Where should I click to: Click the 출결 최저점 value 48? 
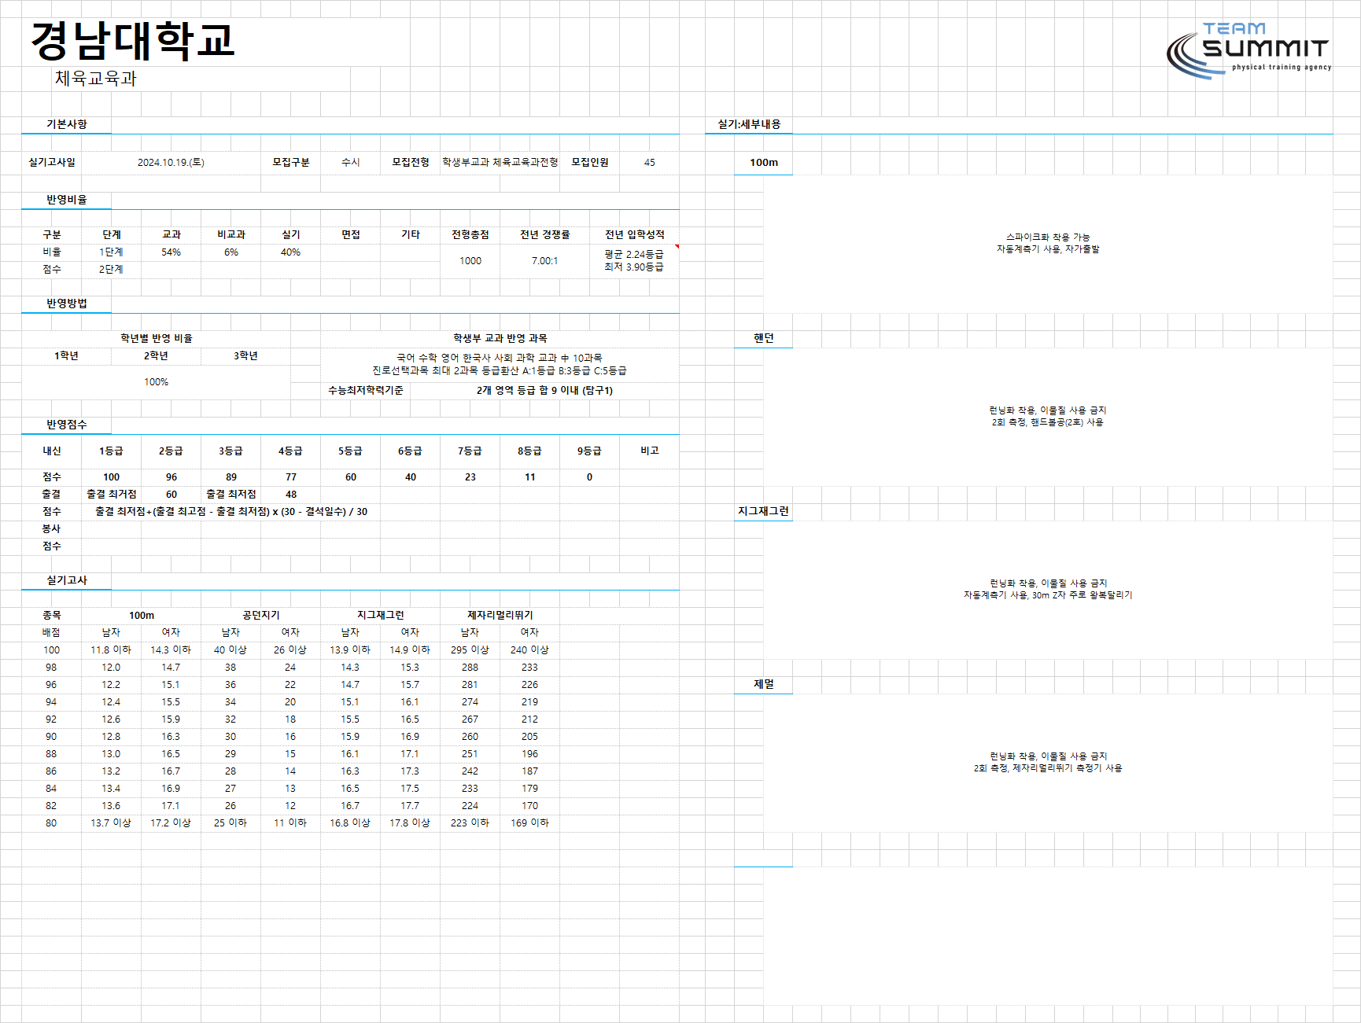point(291,495)
